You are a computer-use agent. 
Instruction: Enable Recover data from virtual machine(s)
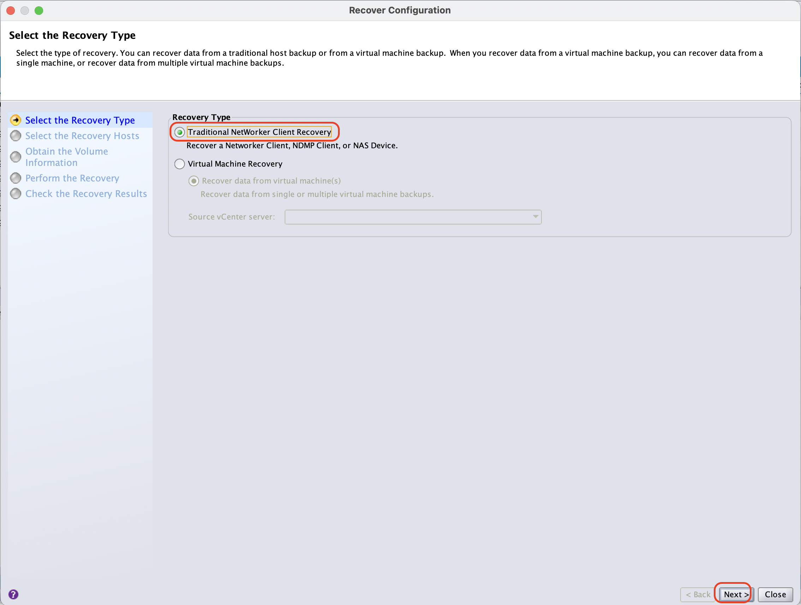[x=192, y=180]
